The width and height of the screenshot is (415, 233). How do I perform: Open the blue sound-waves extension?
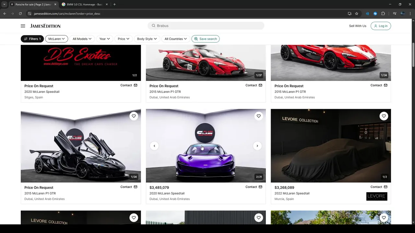pyautogui.click(x=367, y=14)
